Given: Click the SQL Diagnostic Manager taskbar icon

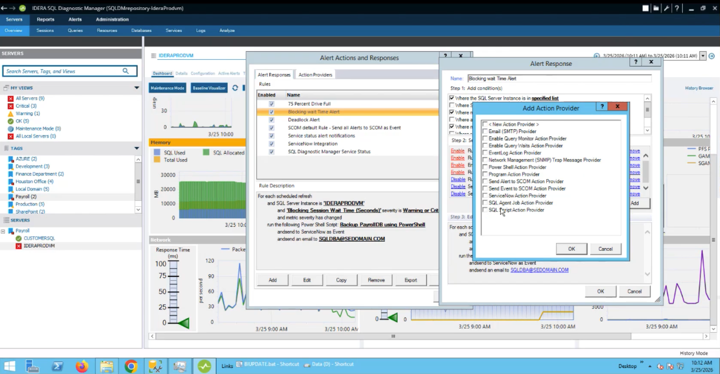Looking at the screenshot, I should 204,366.
